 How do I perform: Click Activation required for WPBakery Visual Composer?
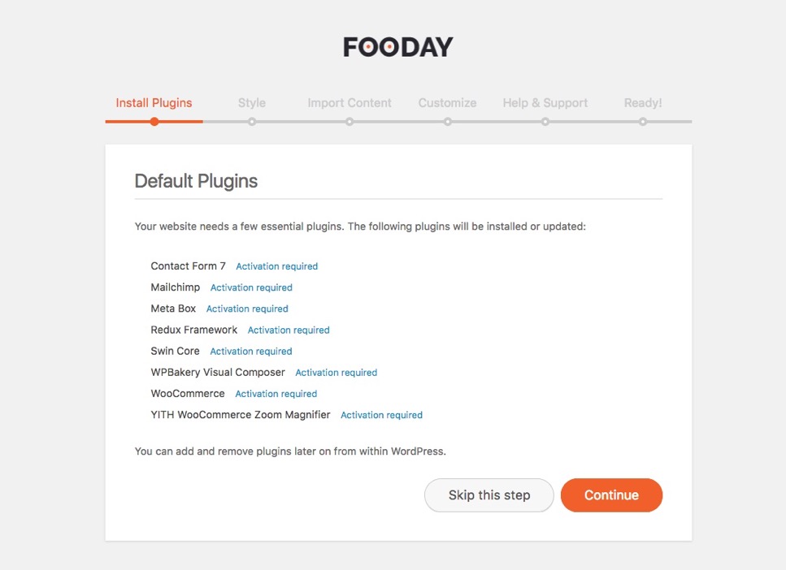pos(337,373)
